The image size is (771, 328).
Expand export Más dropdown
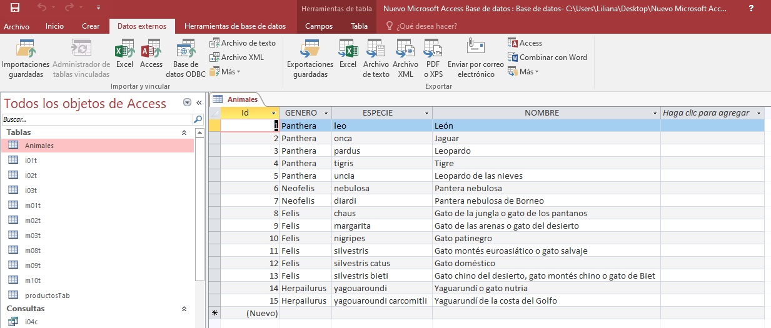pyautogui.click(x=524, y=72)
